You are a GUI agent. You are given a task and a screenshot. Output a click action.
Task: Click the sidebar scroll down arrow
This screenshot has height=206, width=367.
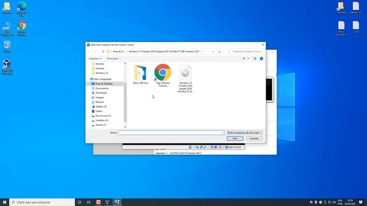click(125, 127)
